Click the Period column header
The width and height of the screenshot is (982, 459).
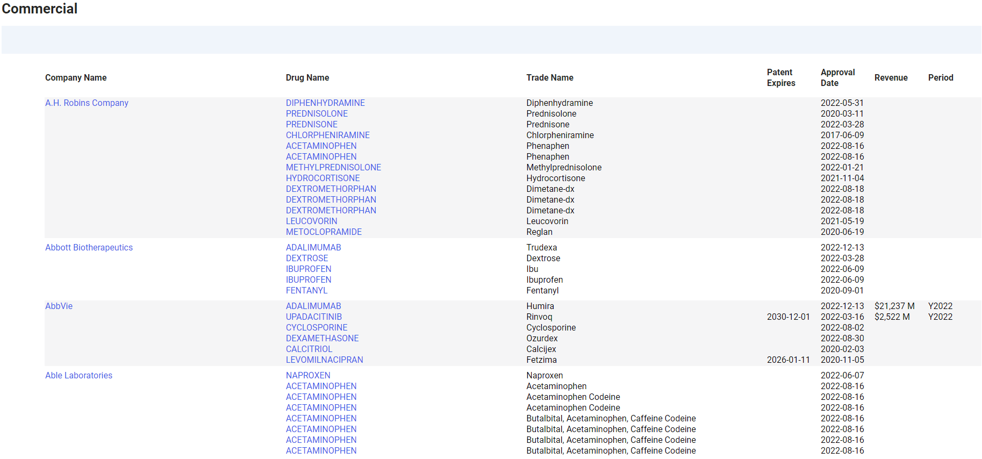pos(941,77)
